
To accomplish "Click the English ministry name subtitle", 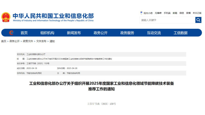I will (x=53, y=20).
